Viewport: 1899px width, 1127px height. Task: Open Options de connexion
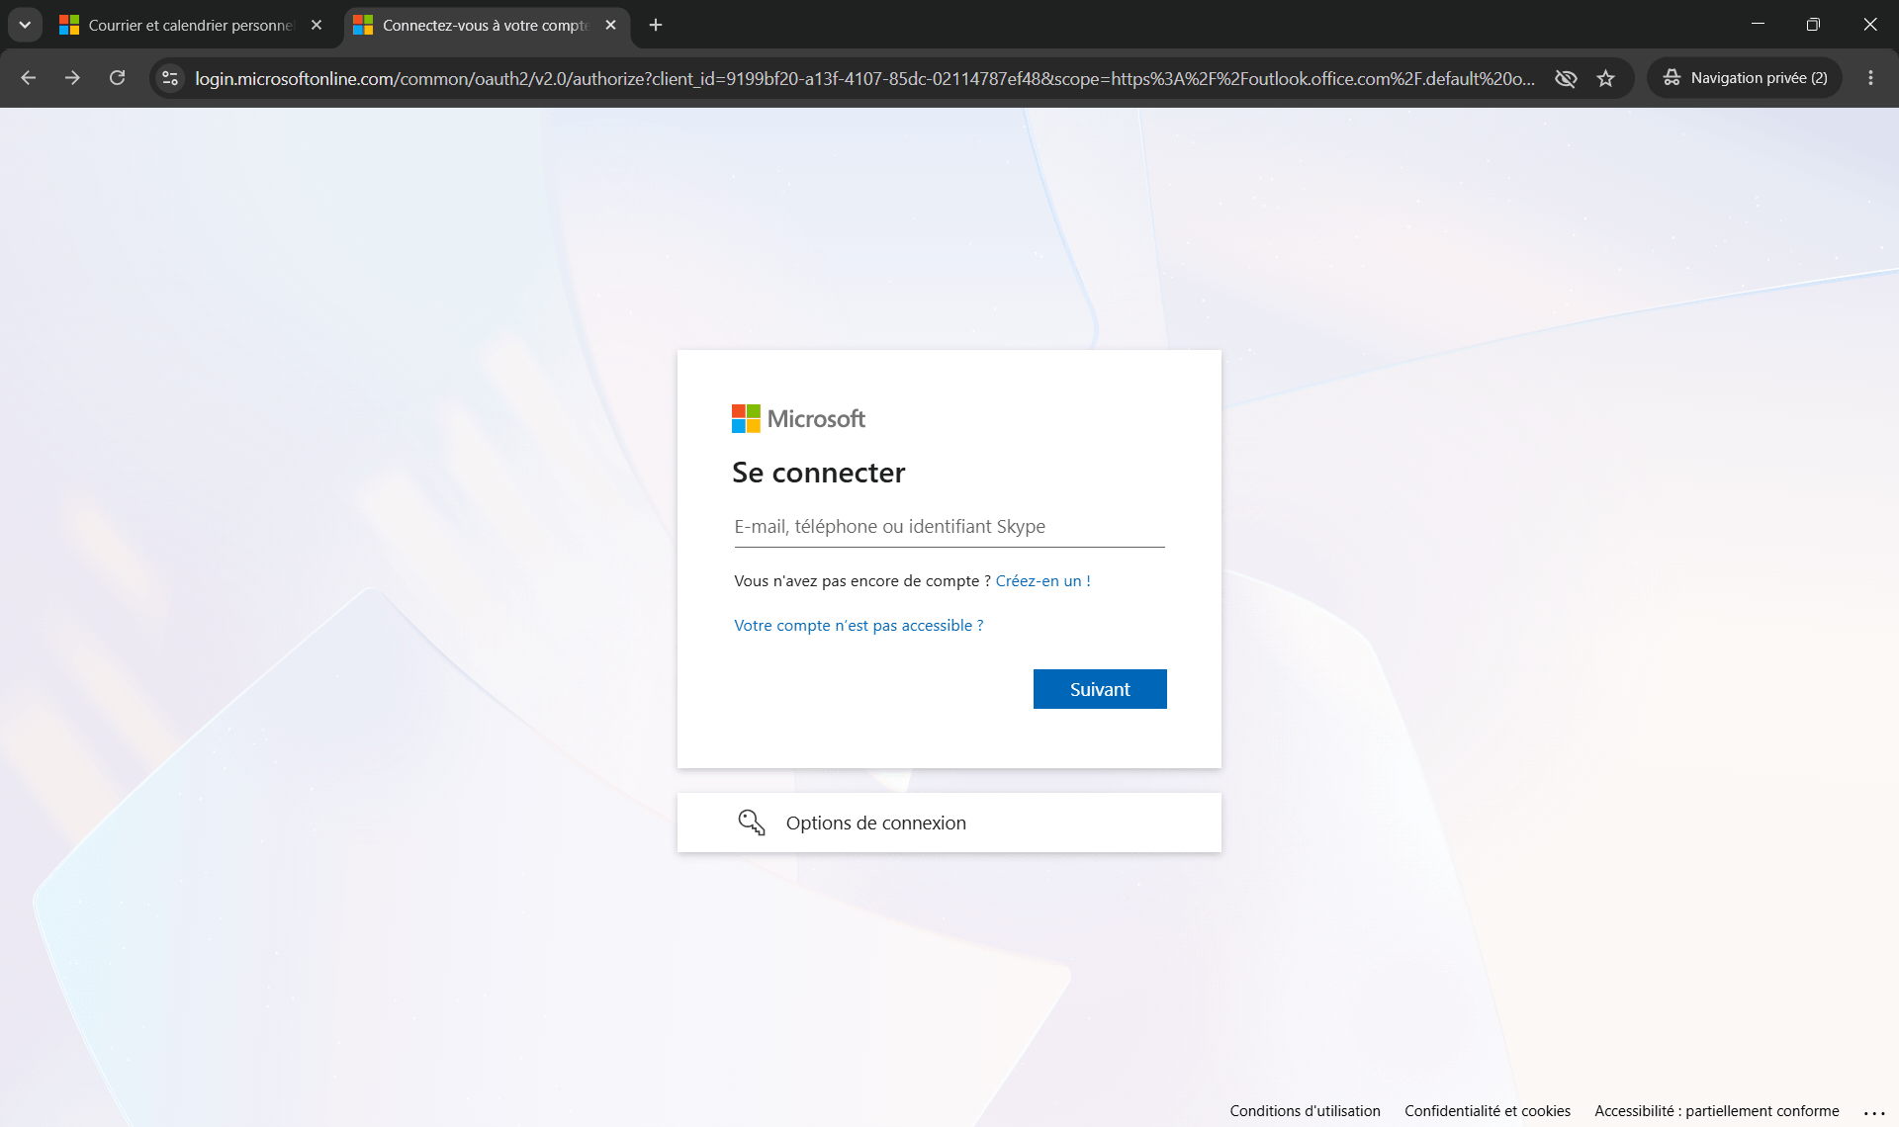click(949, 823)
